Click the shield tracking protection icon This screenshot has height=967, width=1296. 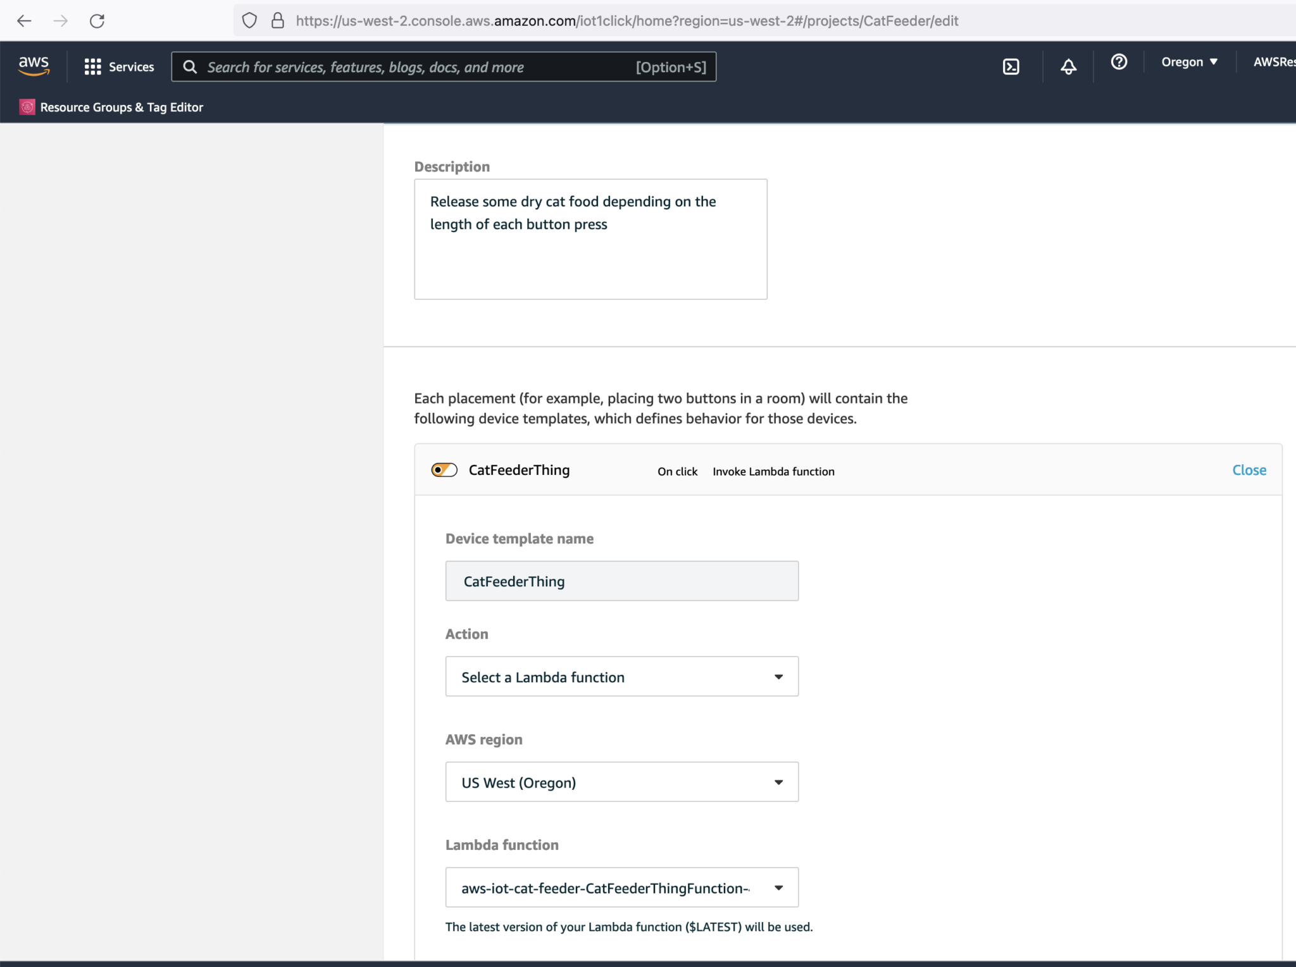coord(249,21)
